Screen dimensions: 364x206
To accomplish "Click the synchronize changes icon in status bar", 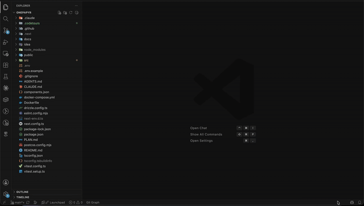I will (x=28, y=202).
